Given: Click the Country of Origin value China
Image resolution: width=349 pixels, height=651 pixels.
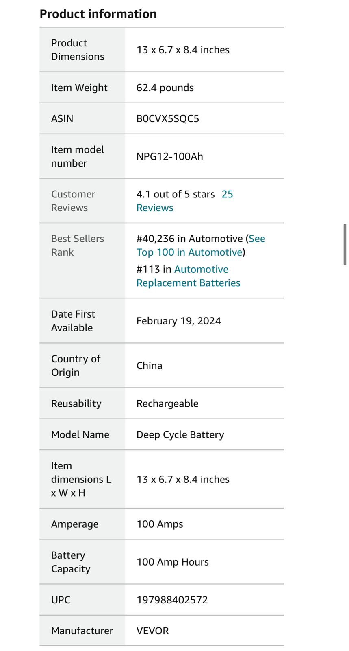Looking at the screenshot, I should coord(149,366).
